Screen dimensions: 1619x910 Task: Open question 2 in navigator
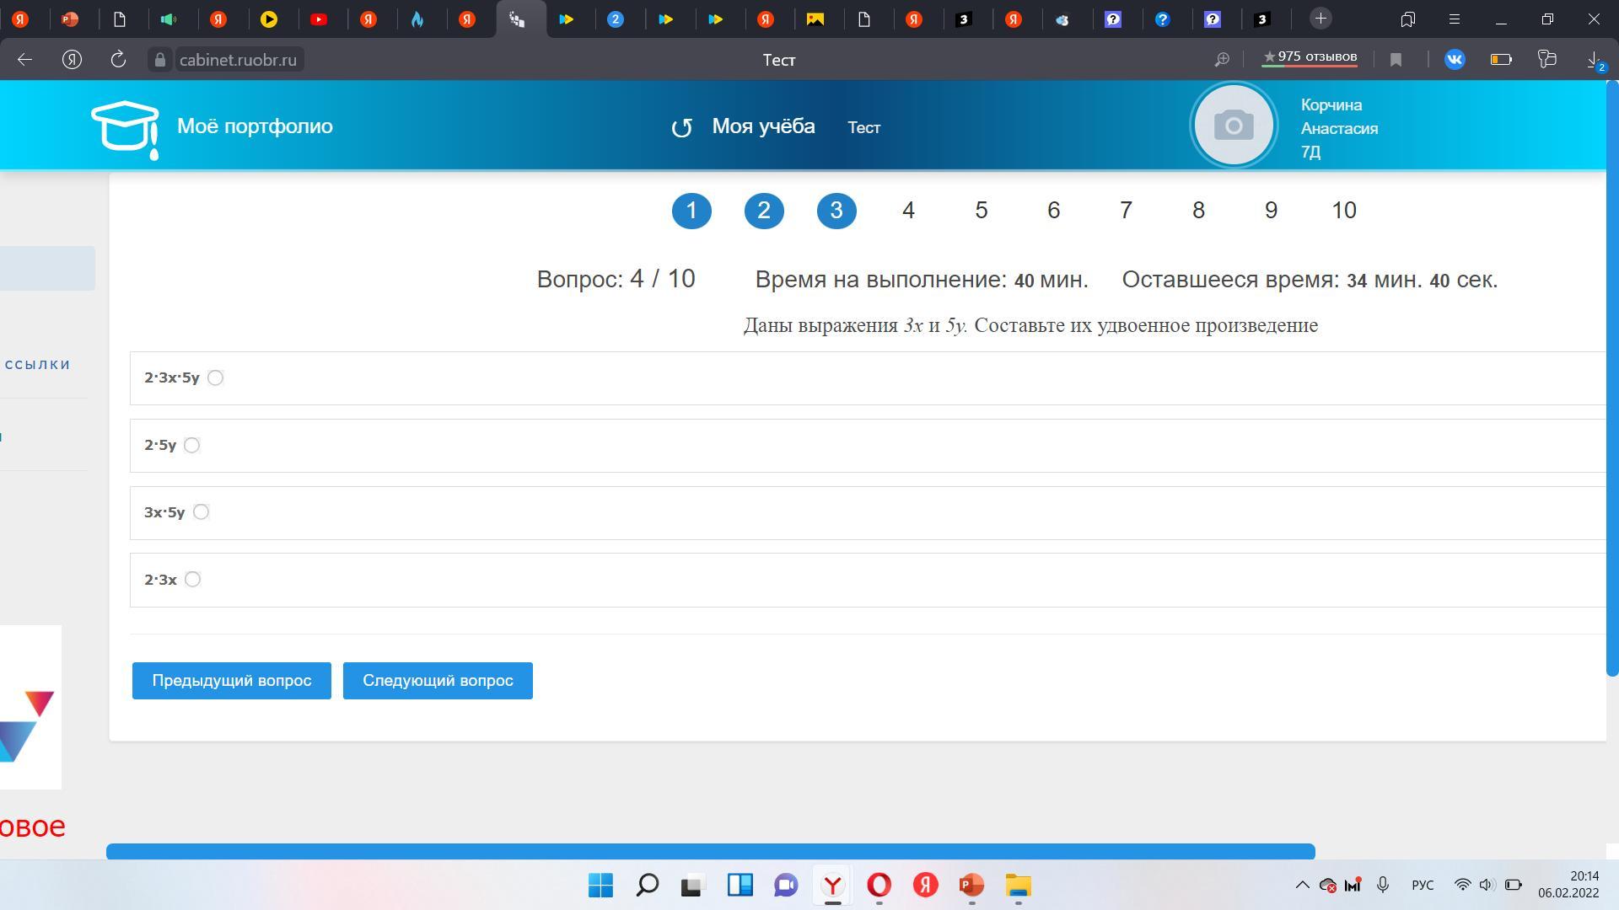764,211
